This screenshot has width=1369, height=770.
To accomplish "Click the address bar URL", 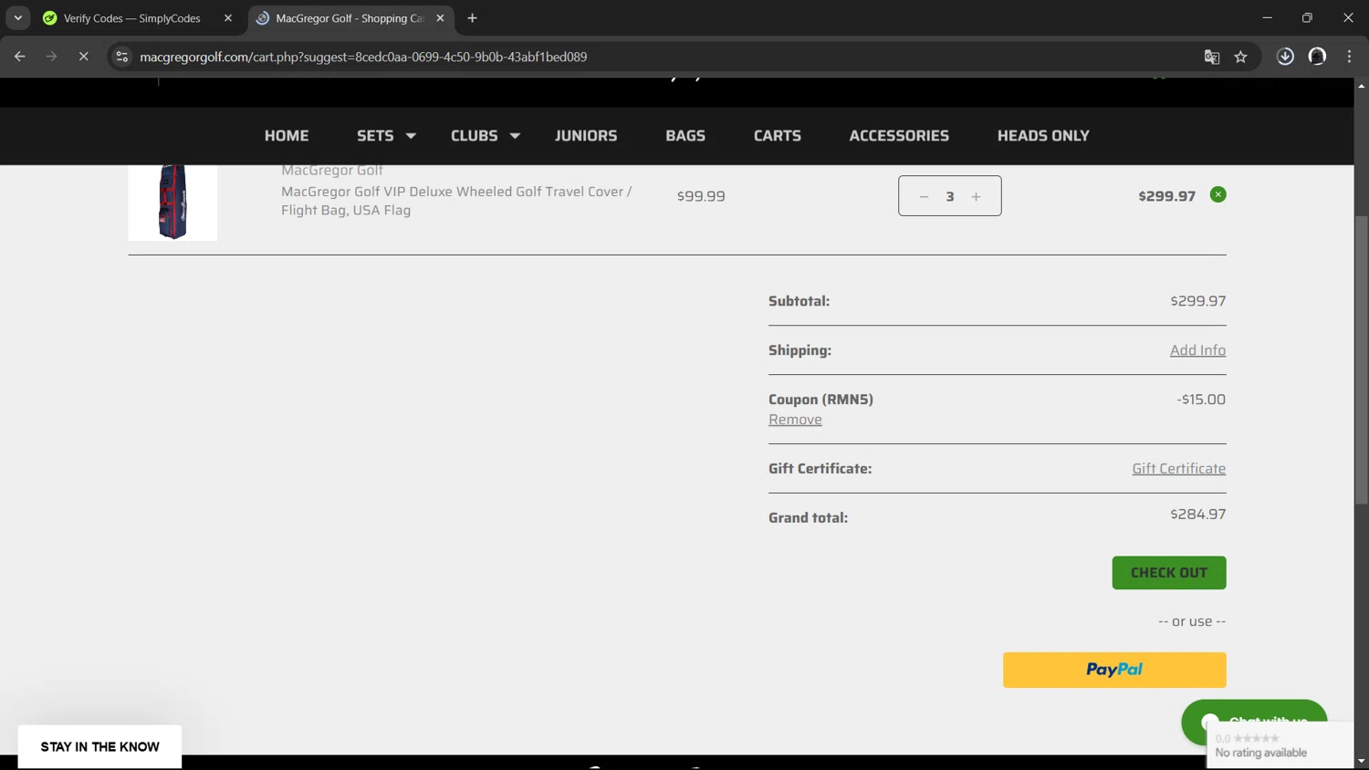I will point(363,57).
